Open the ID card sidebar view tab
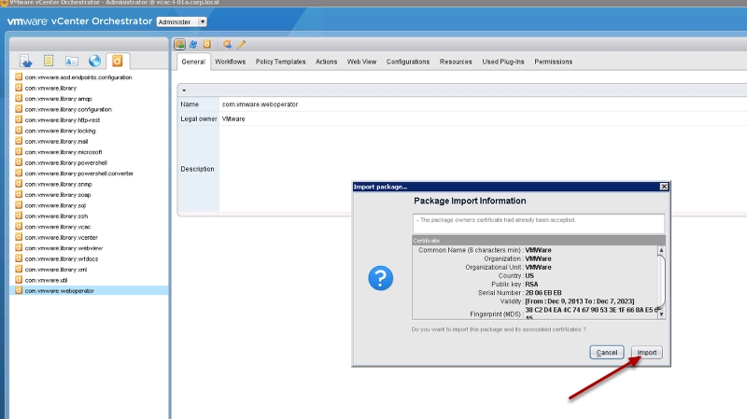 click(72, 61)
